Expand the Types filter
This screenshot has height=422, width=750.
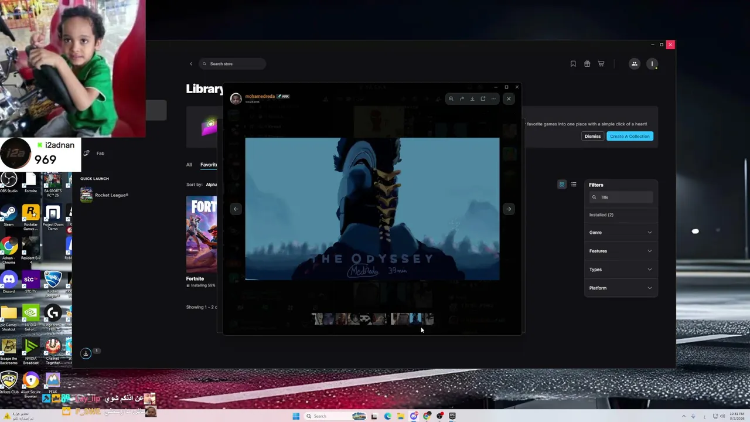coord(621,270)
